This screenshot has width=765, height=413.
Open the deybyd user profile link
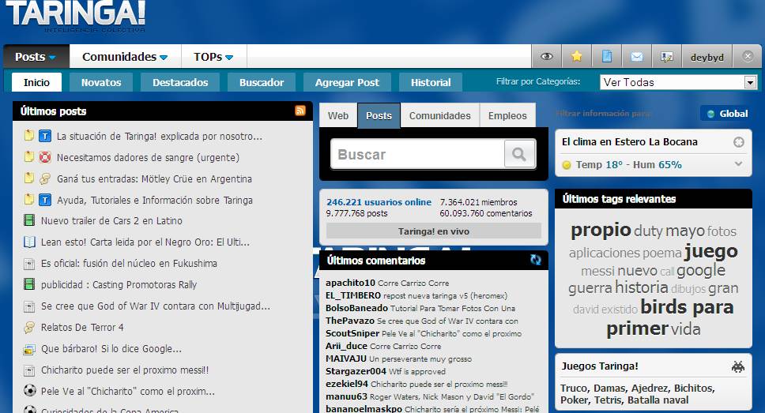(707, 57)
